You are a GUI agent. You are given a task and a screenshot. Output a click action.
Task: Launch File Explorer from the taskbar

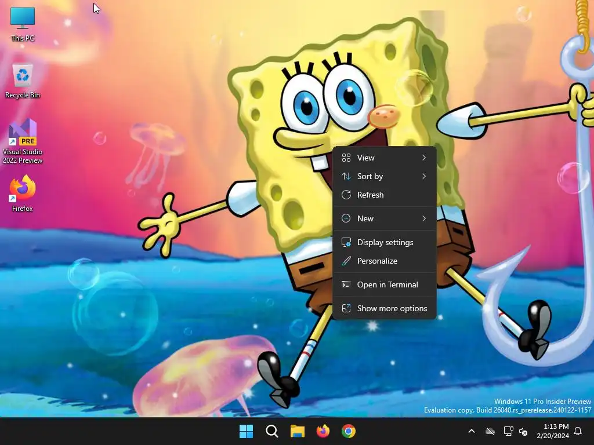click(298, 431)
